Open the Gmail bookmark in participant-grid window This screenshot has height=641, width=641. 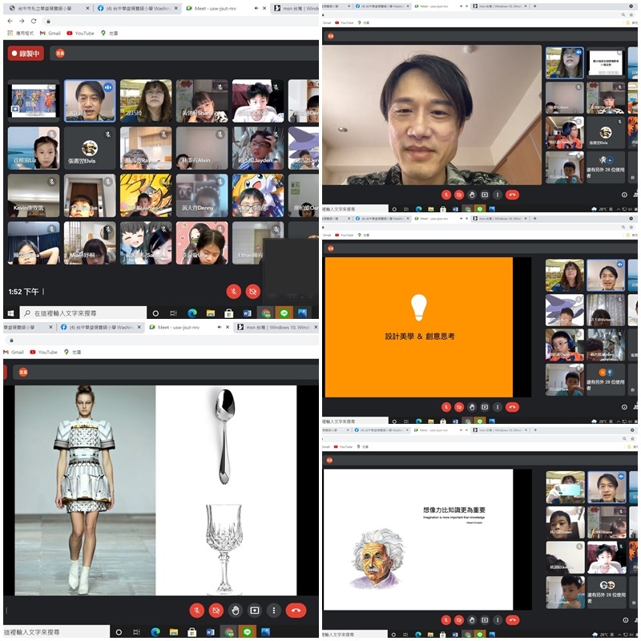50,33
